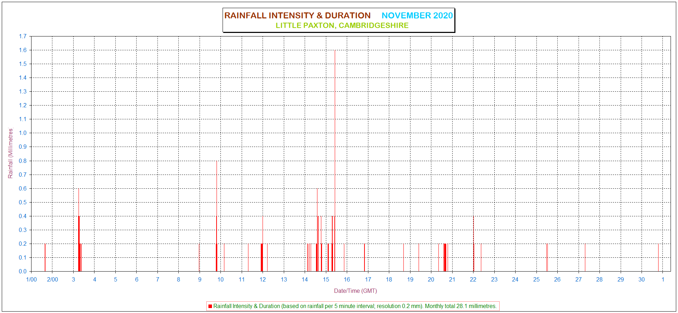Image resolution: width=678 pixels, height=313 pixels.
Task: Click the x-axis date label 14
Action: click(x=305, y=279)
